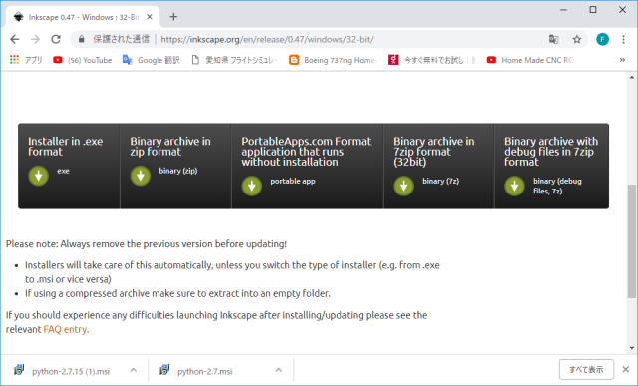
Task: Open the Google 翻訳 bookmark
Action: [152, 60]
